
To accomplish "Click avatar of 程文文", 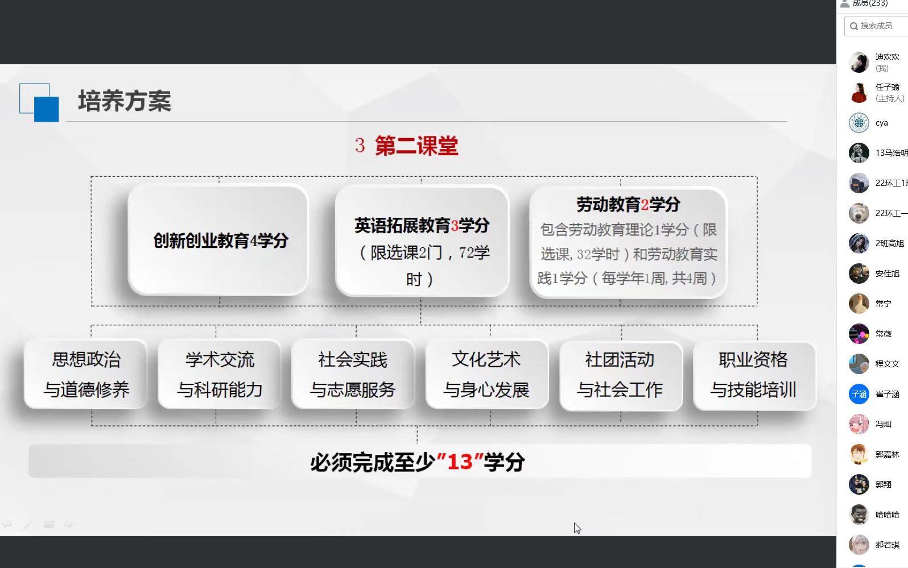I will tap(859, 364).
